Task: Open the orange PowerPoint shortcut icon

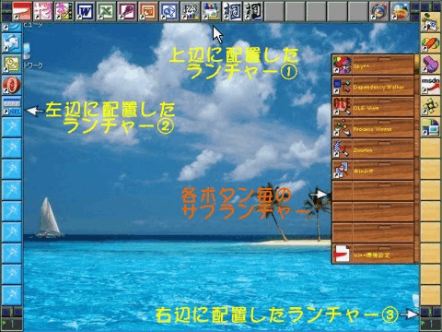Action: coord(148,11)
